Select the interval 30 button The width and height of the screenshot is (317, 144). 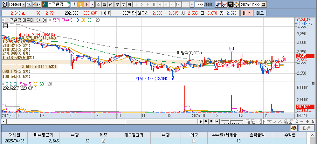click(x=166, y=4)
